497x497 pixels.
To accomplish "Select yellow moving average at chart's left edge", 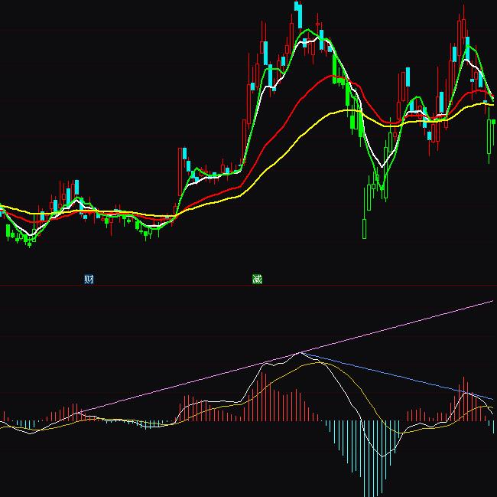I will (3, 207).
